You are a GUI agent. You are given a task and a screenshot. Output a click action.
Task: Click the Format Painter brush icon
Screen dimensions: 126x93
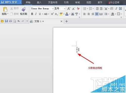(23, 9)
